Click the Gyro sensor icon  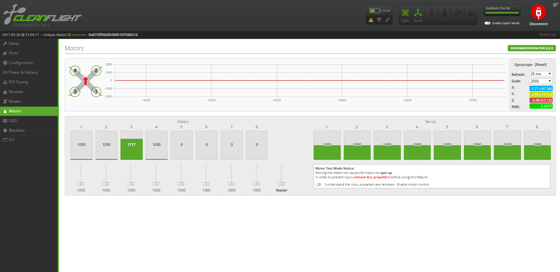[405, 13]
